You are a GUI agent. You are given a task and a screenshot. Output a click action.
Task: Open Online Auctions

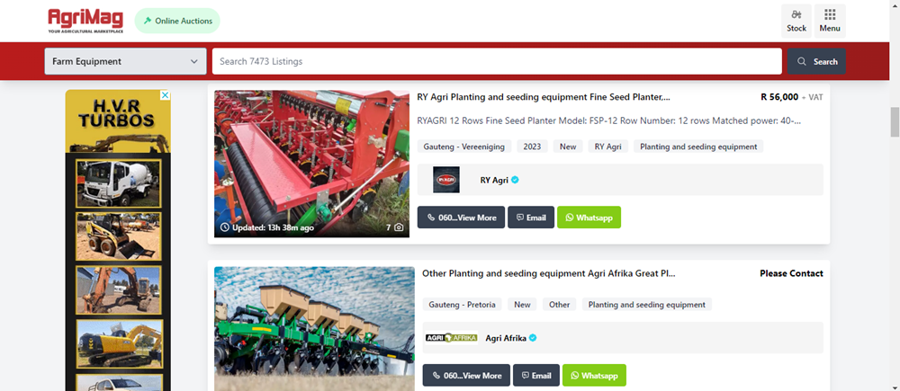[x=177, y=22]
